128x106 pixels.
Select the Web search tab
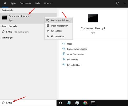point(37,3)
